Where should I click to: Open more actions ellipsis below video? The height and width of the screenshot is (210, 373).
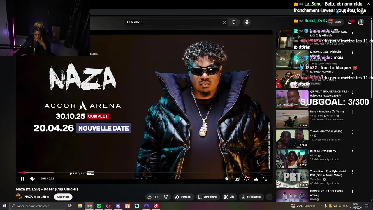pyautogui.click(x=269, y=197)
